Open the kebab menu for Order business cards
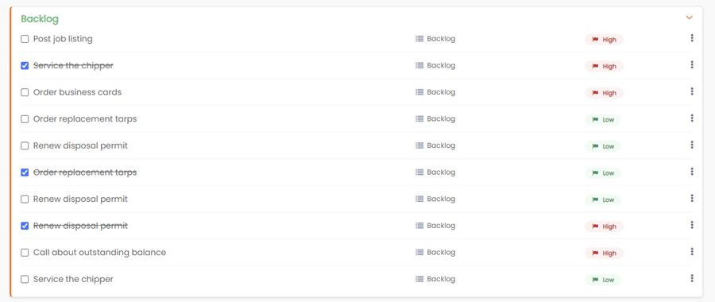 point(692,91)
